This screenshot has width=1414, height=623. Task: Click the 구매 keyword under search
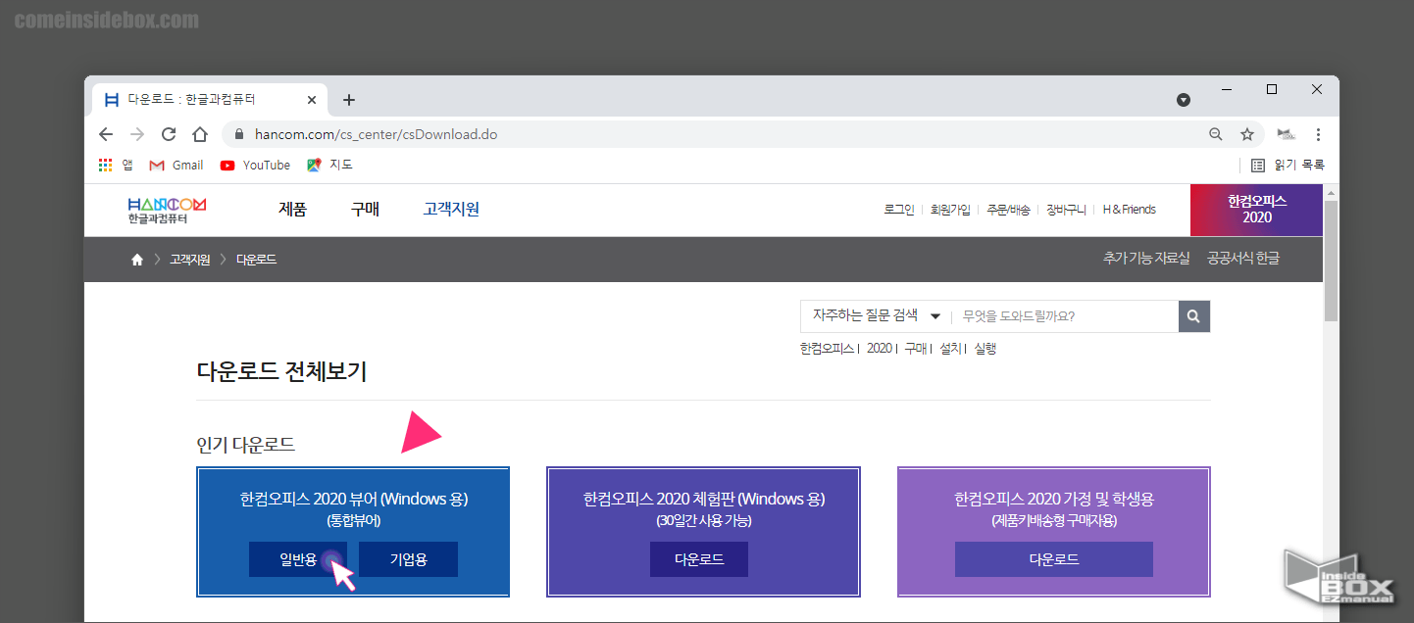click(915, 349)
